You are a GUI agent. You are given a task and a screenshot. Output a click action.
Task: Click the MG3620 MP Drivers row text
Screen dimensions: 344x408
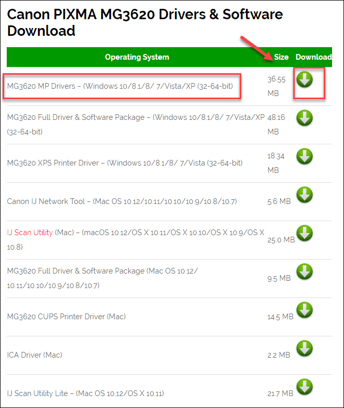[120, 86]
